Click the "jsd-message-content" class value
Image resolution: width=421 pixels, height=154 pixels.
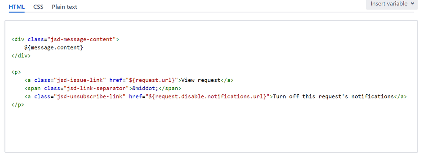click(x=81, y=39)
